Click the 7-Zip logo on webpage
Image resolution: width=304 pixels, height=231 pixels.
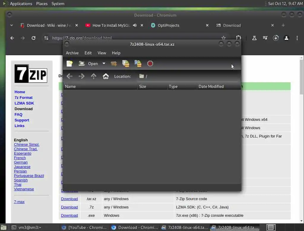coord(31,74)
